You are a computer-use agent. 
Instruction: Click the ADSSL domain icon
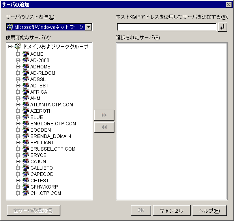pyautogui.click(x=26, y=79)
